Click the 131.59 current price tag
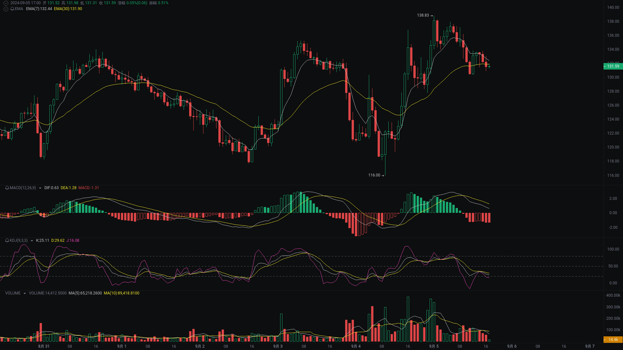Image resolution: width=623 pixels, height=350 pixels. [x=614, y=66]
